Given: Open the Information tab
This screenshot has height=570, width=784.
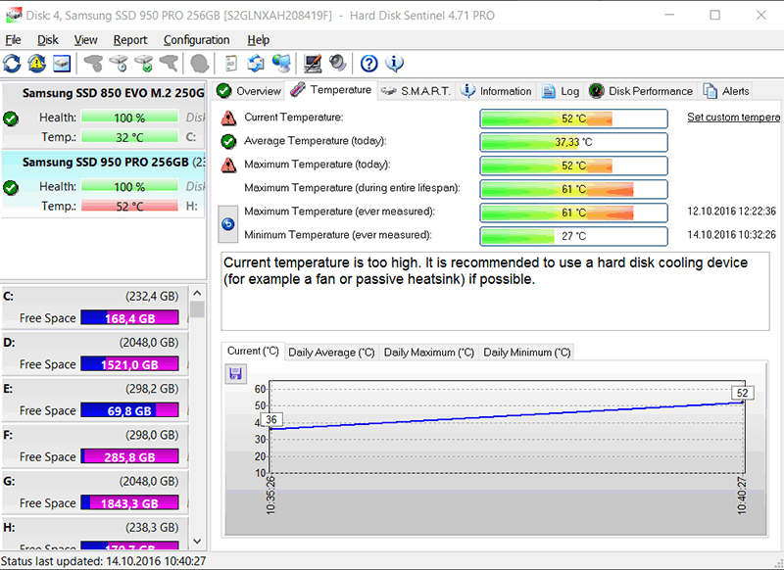Looking at the screenshot, I should coord(496,91).
